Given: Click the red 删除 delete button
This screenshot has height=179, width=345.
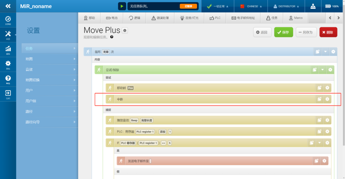Looking at the screenshot, I should point(328,32).
